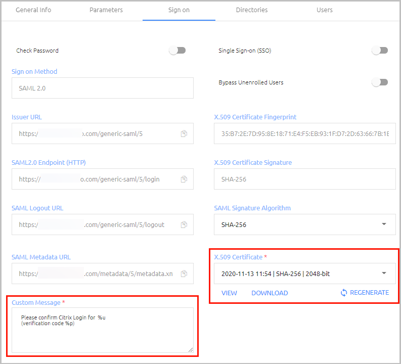Copy the SAML Logout URL
Image resolution: width=401 pixels, height=364 pixels.
(184, 224)
